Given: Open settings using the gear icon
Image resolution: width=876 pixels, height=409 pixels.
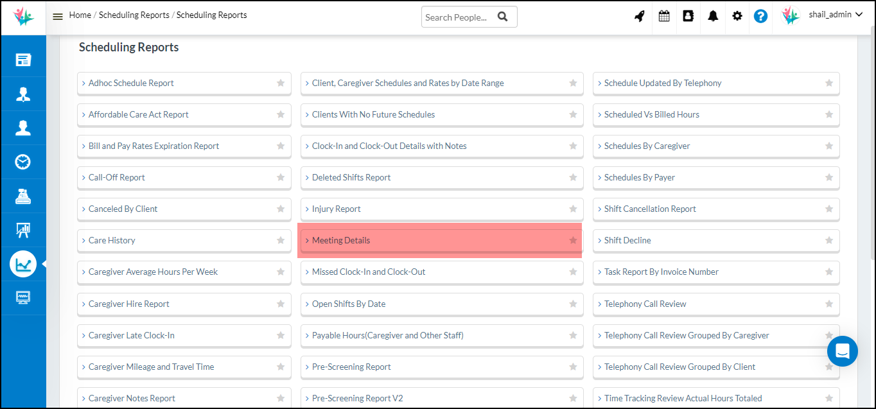Looking at the screenshot, I should (x=737, y=15).
